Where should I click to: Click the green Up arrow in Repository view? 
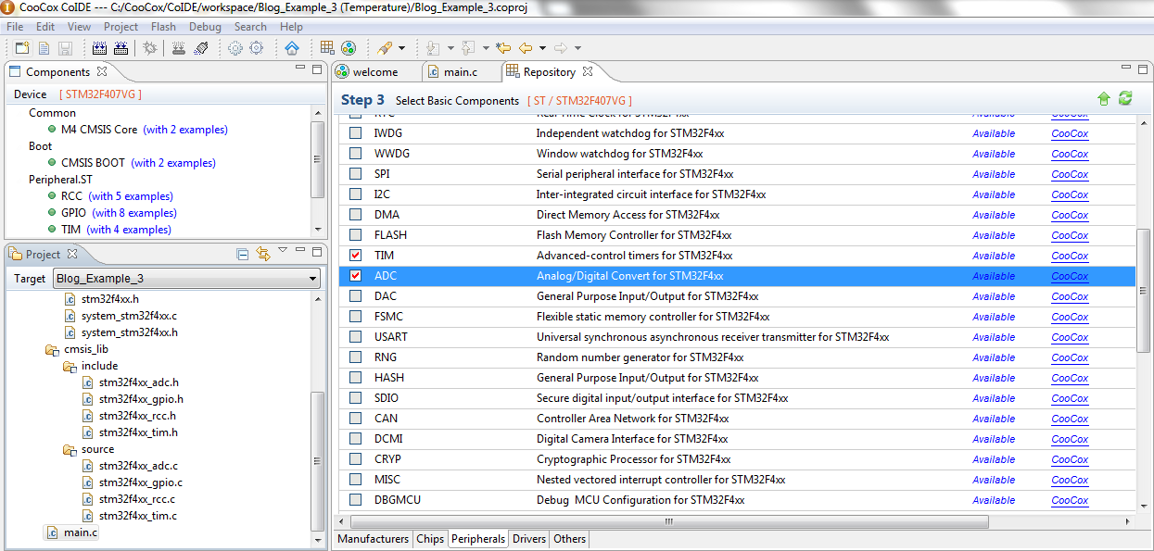point(1104,97)
